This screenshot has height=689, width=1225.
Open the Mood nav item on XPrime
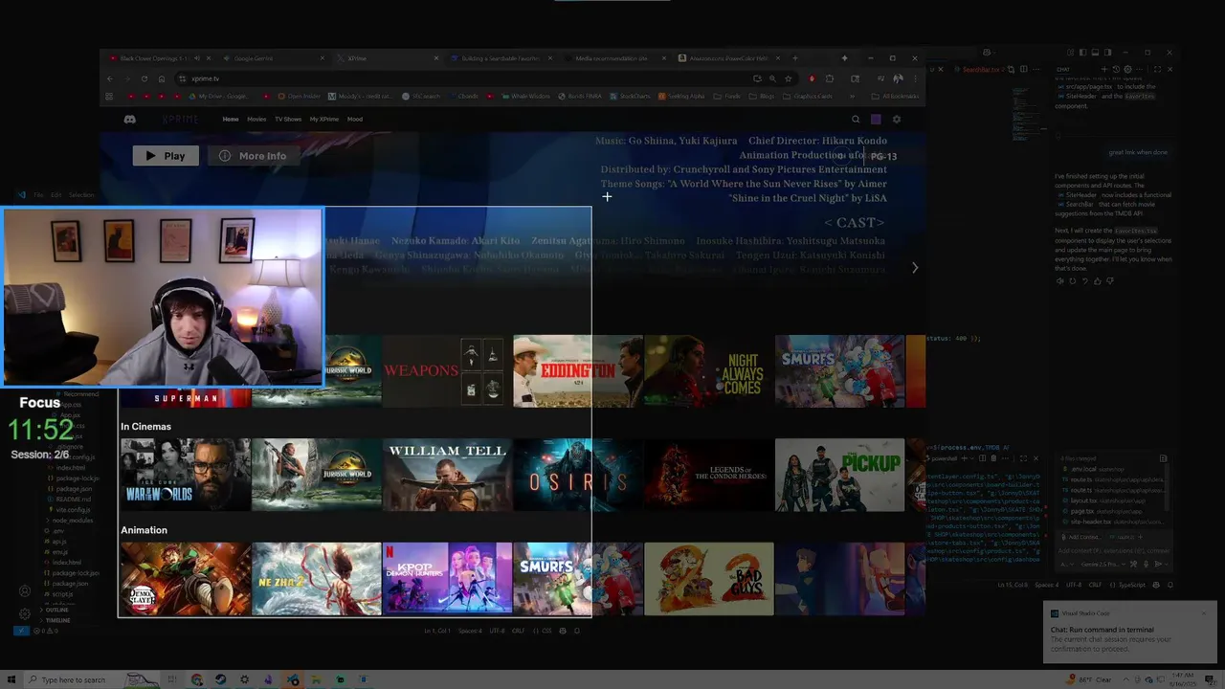click(x=355, y=120)
